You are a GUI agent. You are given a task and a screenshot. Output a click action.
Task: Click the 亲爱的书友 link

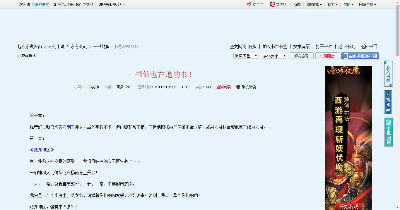[40, 4]
